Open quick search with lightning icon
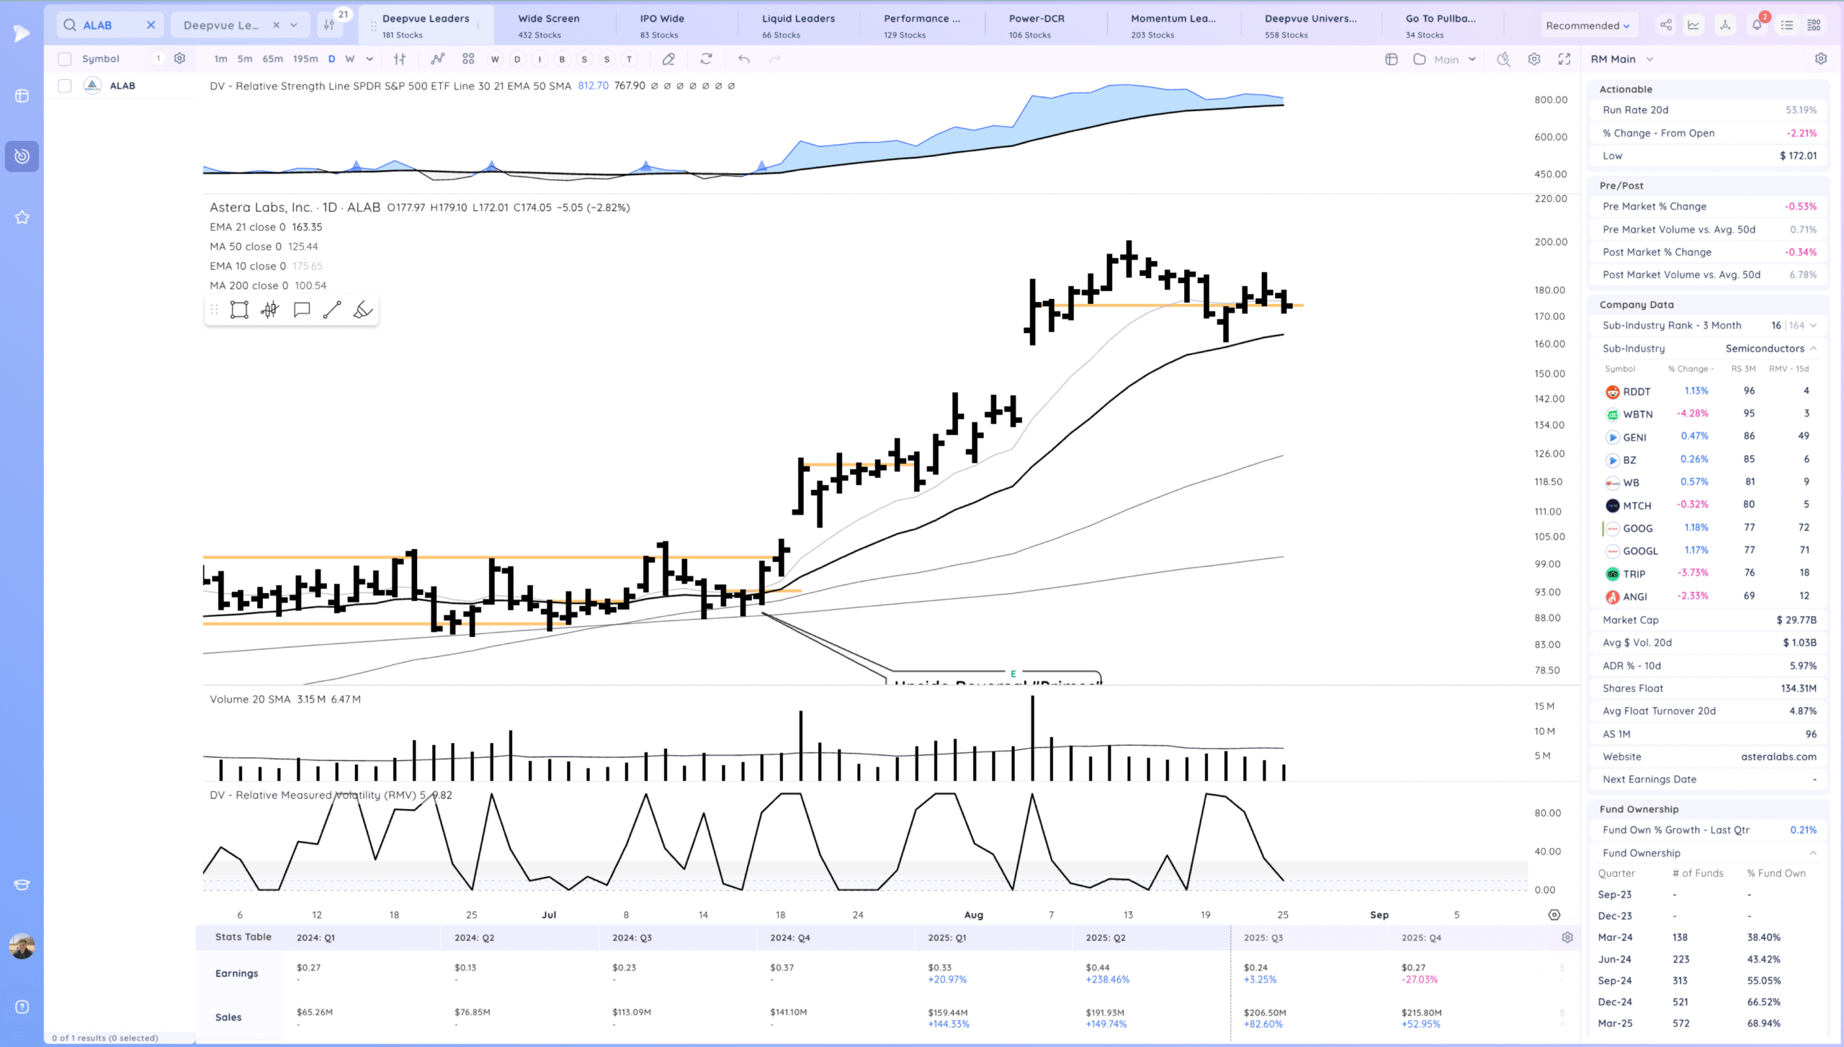The height and width of the screenshot is (1047, 1844). 1503,59
